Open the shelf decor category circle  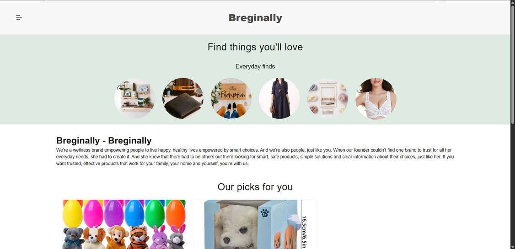pos(134,98)
